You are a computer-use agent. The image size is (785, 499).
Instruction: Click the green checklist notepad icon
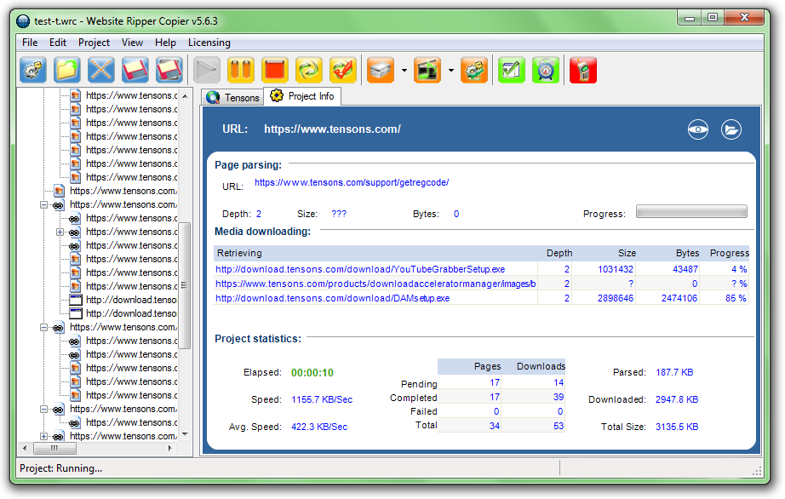[x=512, y=70]
